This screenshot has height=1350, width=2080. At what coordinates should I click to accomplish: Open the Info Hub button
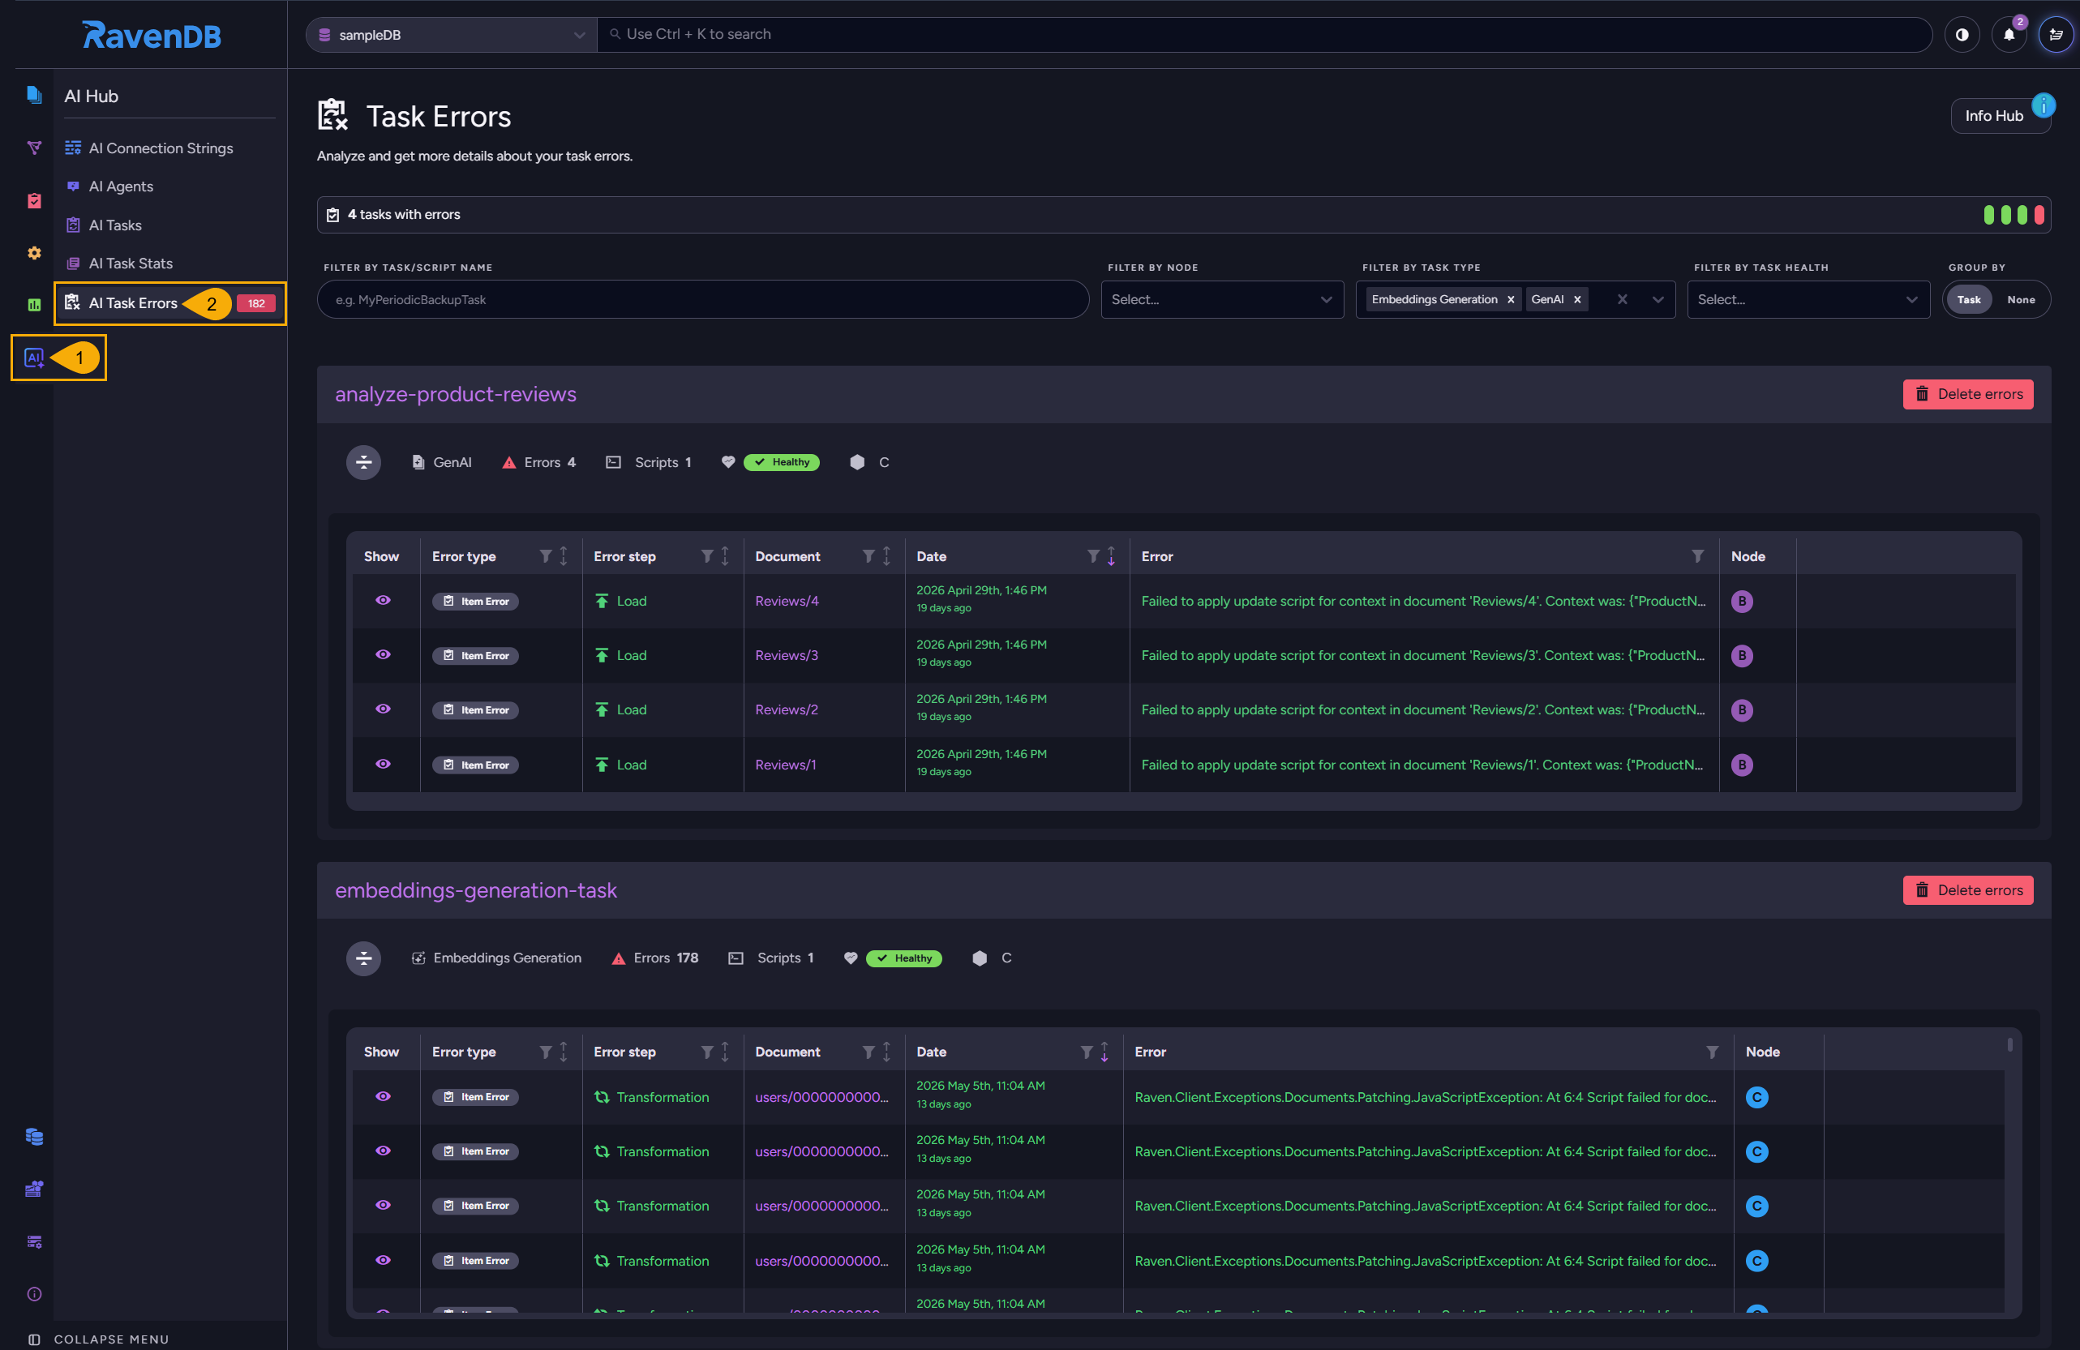[x=2001, y=115]
